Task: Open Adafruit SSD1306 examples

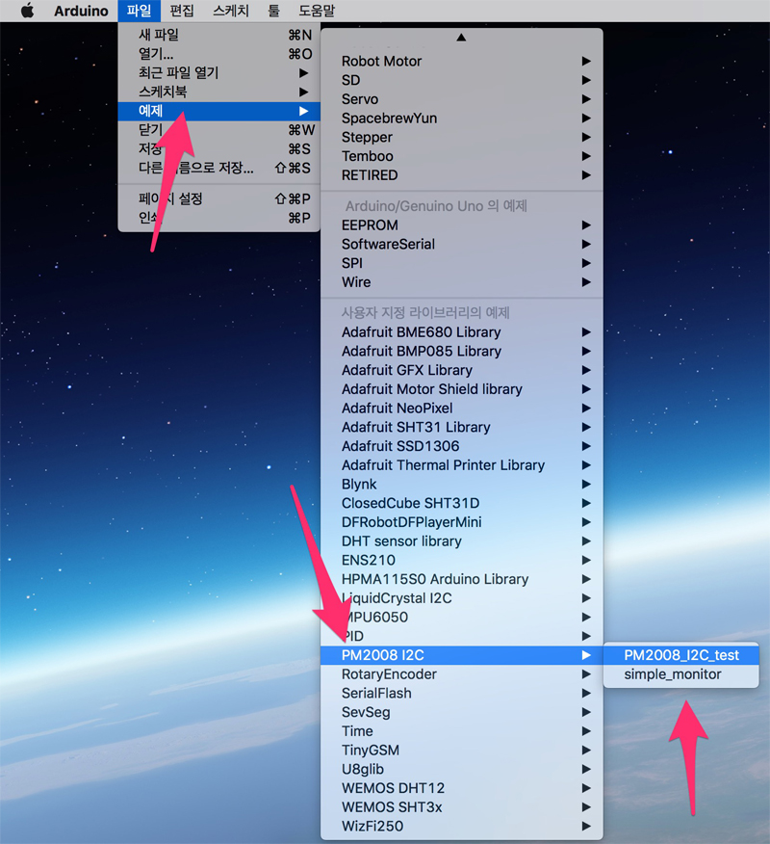Action: (461, 446)
